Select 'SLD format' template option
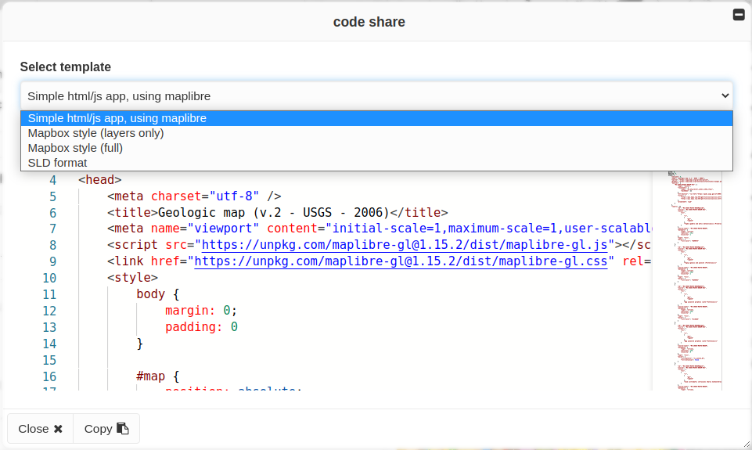 coord(57,163)
